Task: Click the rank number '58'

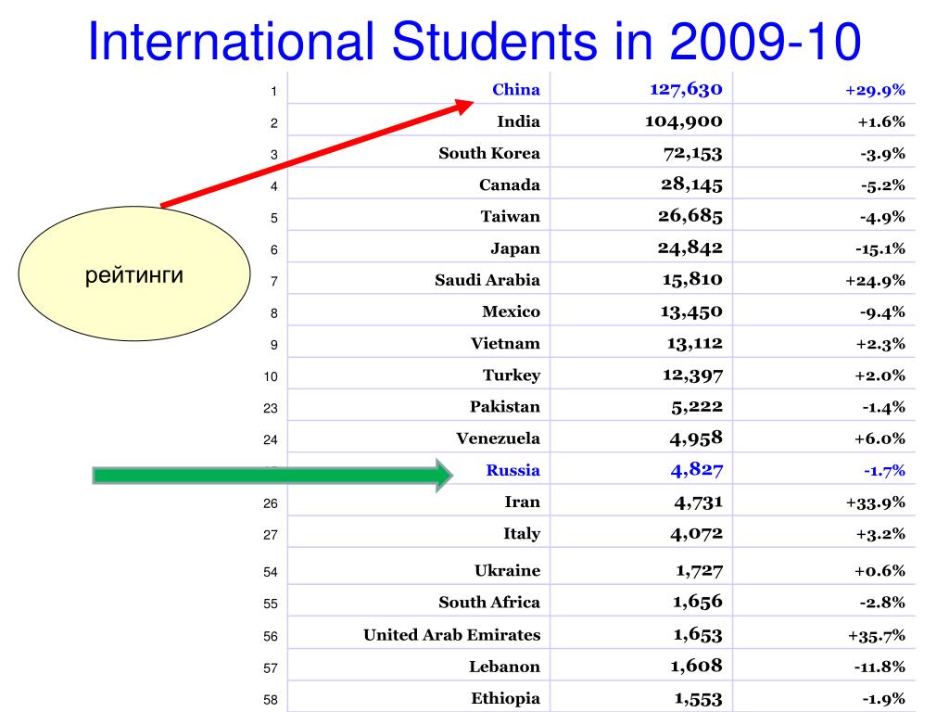Action: 271,701
